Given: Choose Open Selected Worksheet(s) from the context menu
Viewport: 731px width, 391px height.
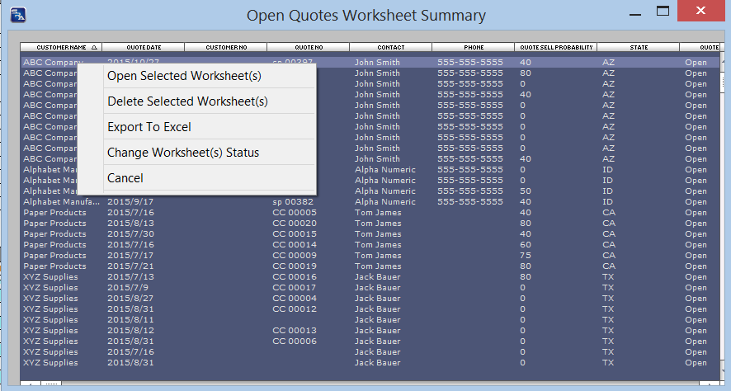Looking at the screenshot, I should [184, 76].
